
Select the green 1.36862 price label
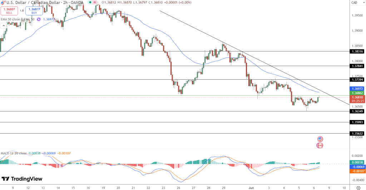(357, 93)
